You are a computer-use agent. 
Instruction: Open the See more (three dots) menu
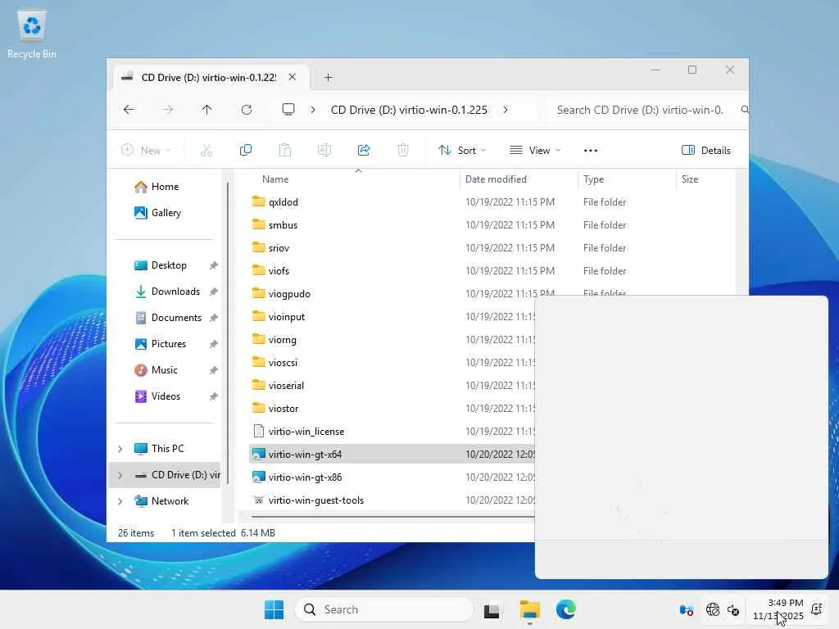590,151
